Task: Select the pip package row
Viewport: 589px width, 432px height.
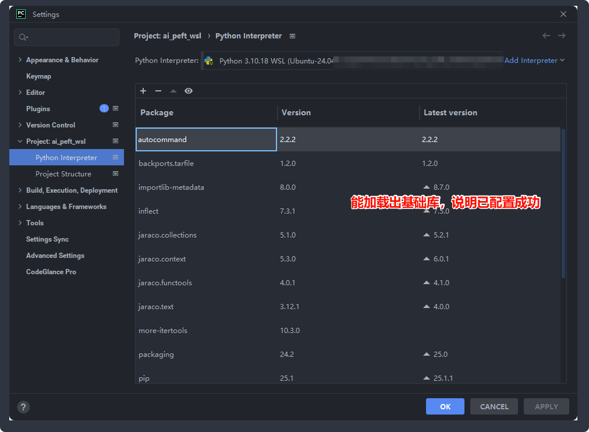Action: pyautogui.click(x=348, y=376)
